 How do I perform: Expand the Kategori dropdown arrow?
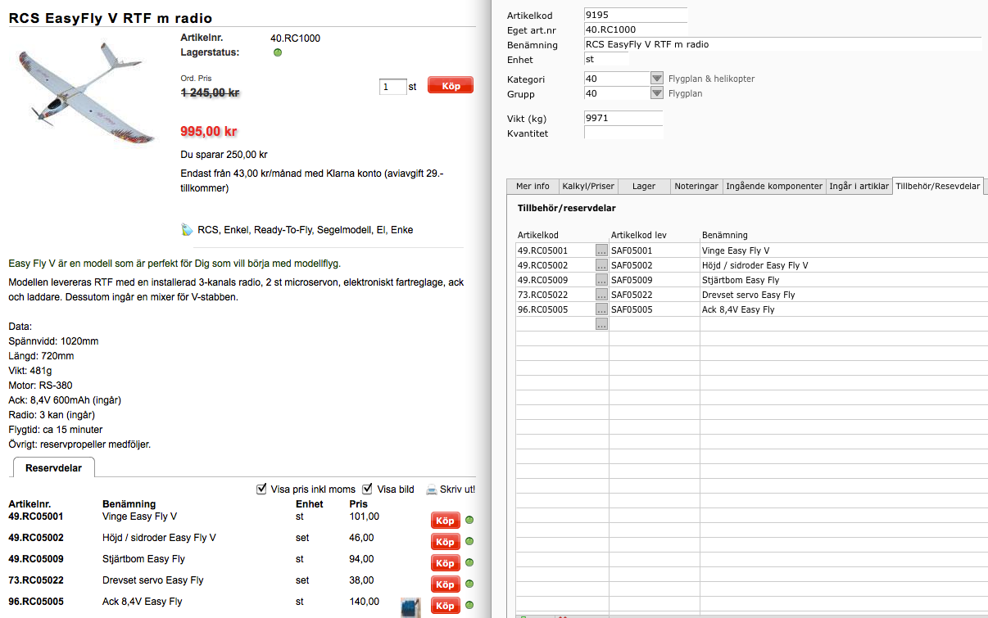click(656, 79)
